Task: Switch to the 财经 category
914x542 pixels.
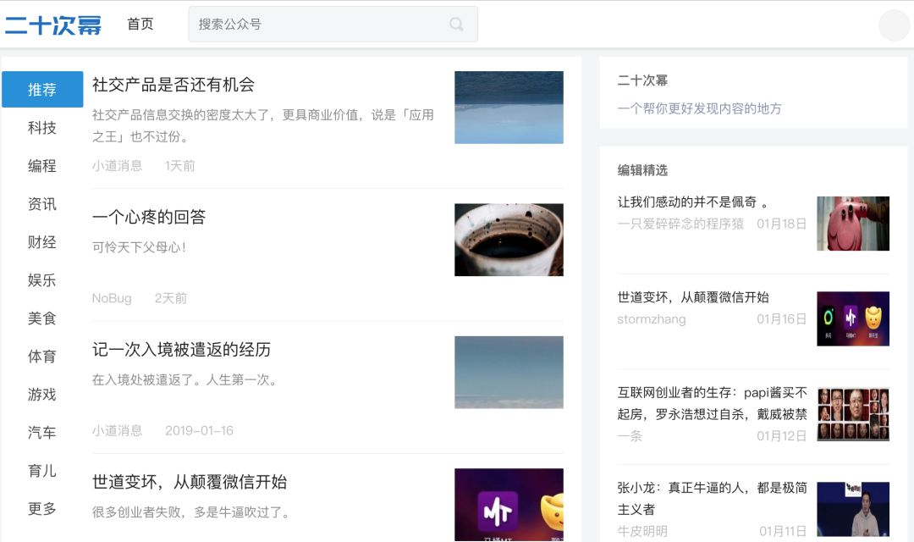Action: 42,241
